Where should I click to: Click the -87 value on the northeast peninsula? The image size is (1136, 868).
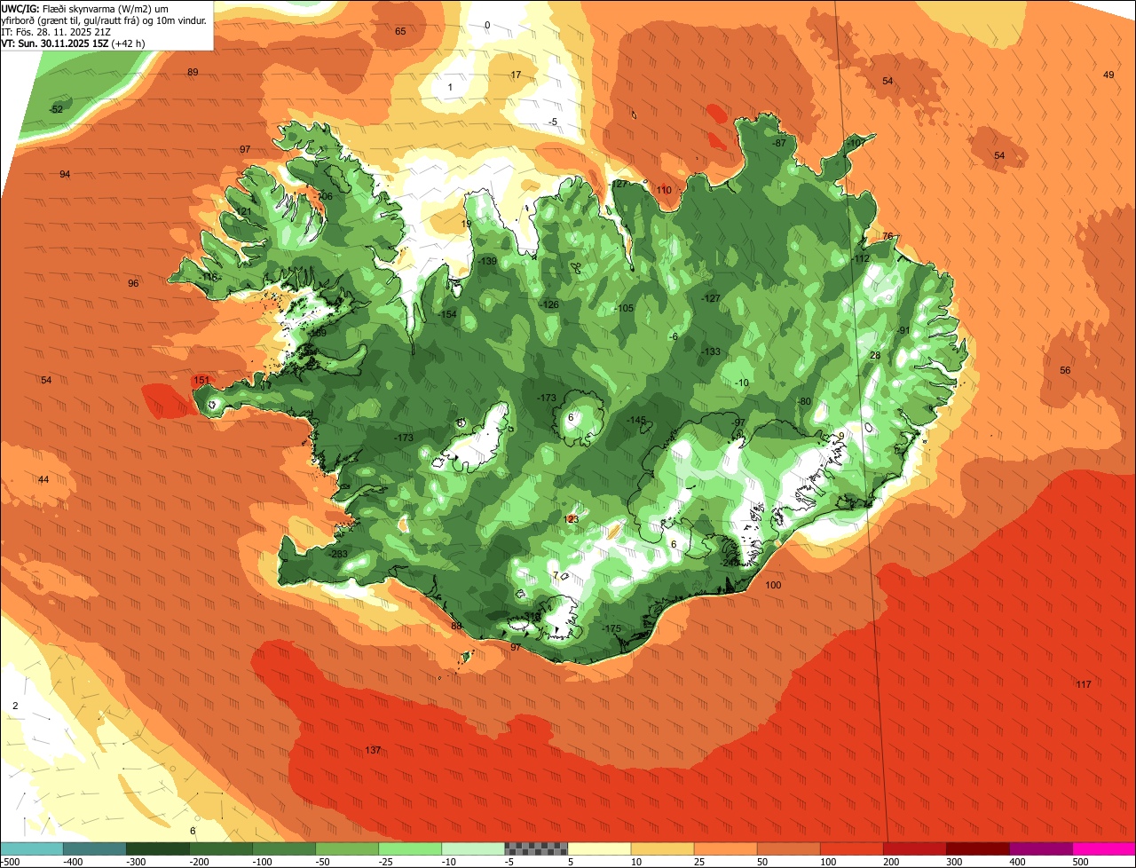coord(779,143)
